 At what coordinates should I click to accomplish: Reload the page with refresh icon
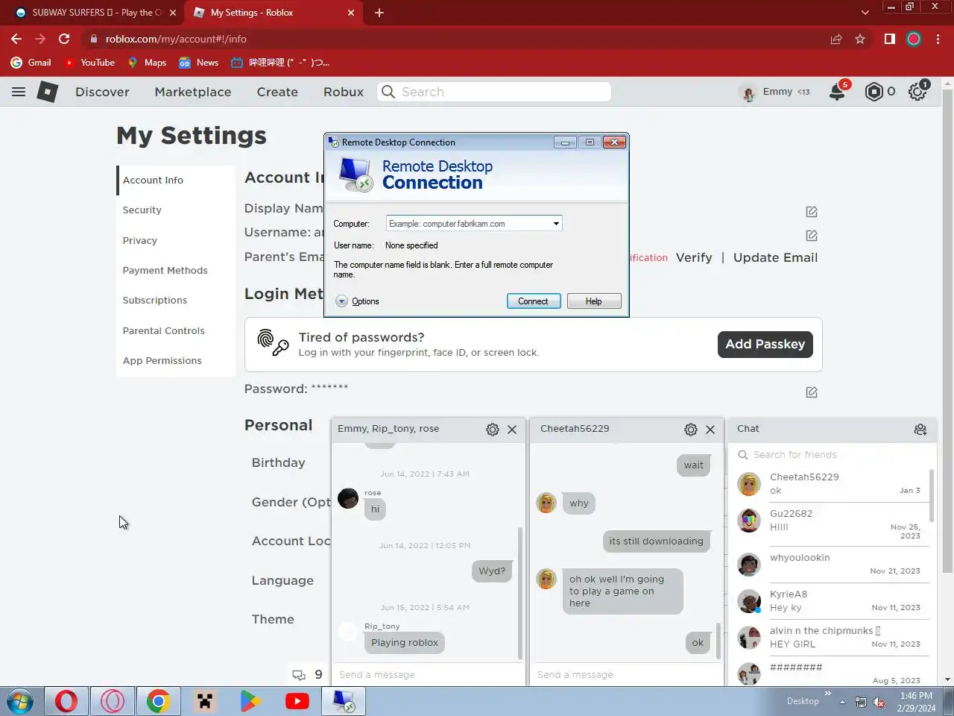[x=64, y=39]
